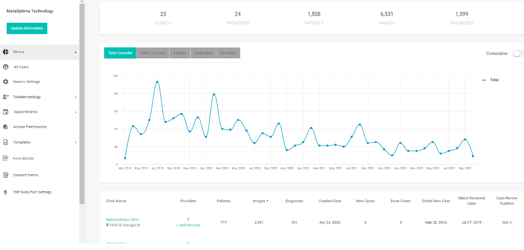The width and height of the screenshot is (524, 250).
Task: Click the 717 patients cell
Action: [x=223, y=222]
